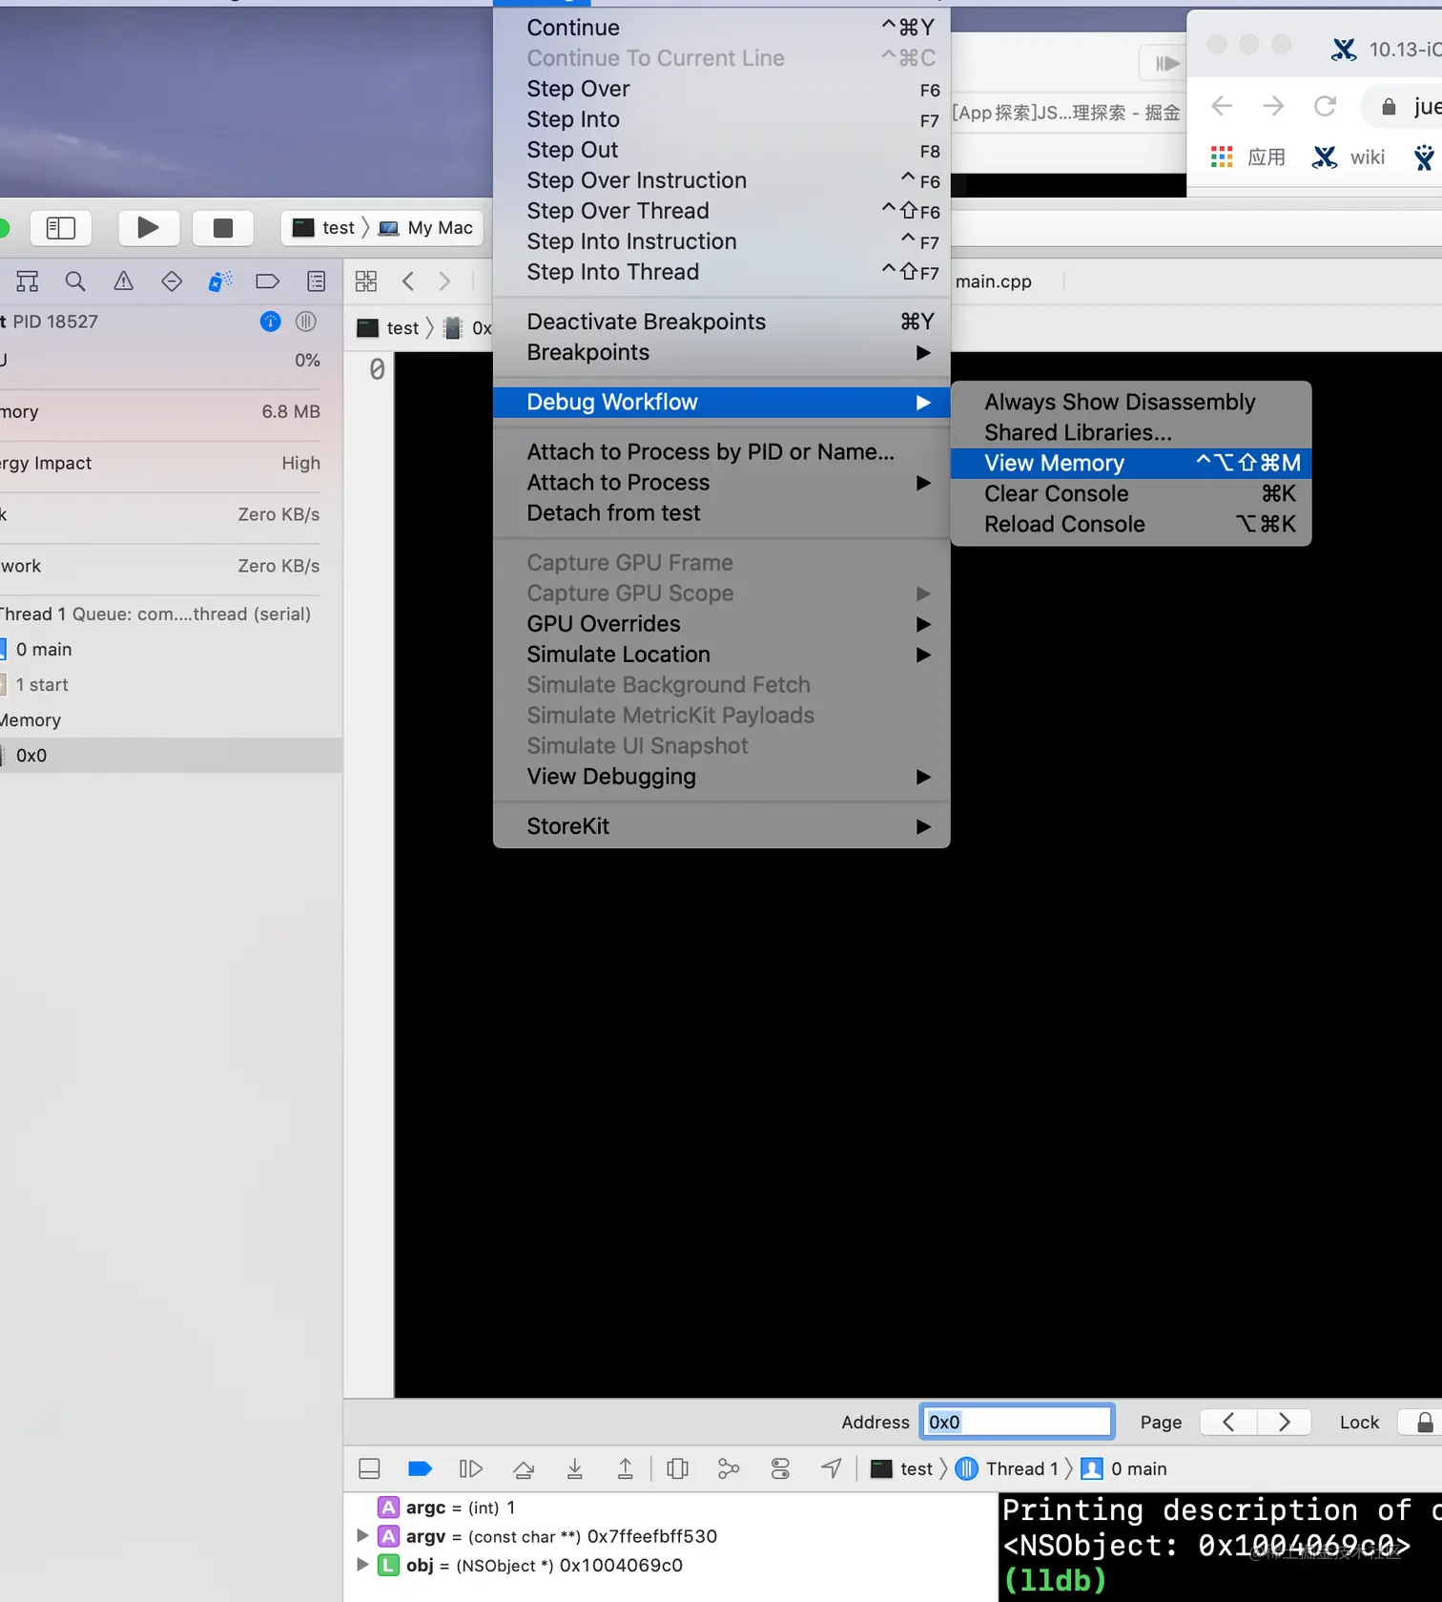Select Deactivate Breakpoints menu item
The height and width of the screenshot is (1602, 1442).
click(722, 322)
